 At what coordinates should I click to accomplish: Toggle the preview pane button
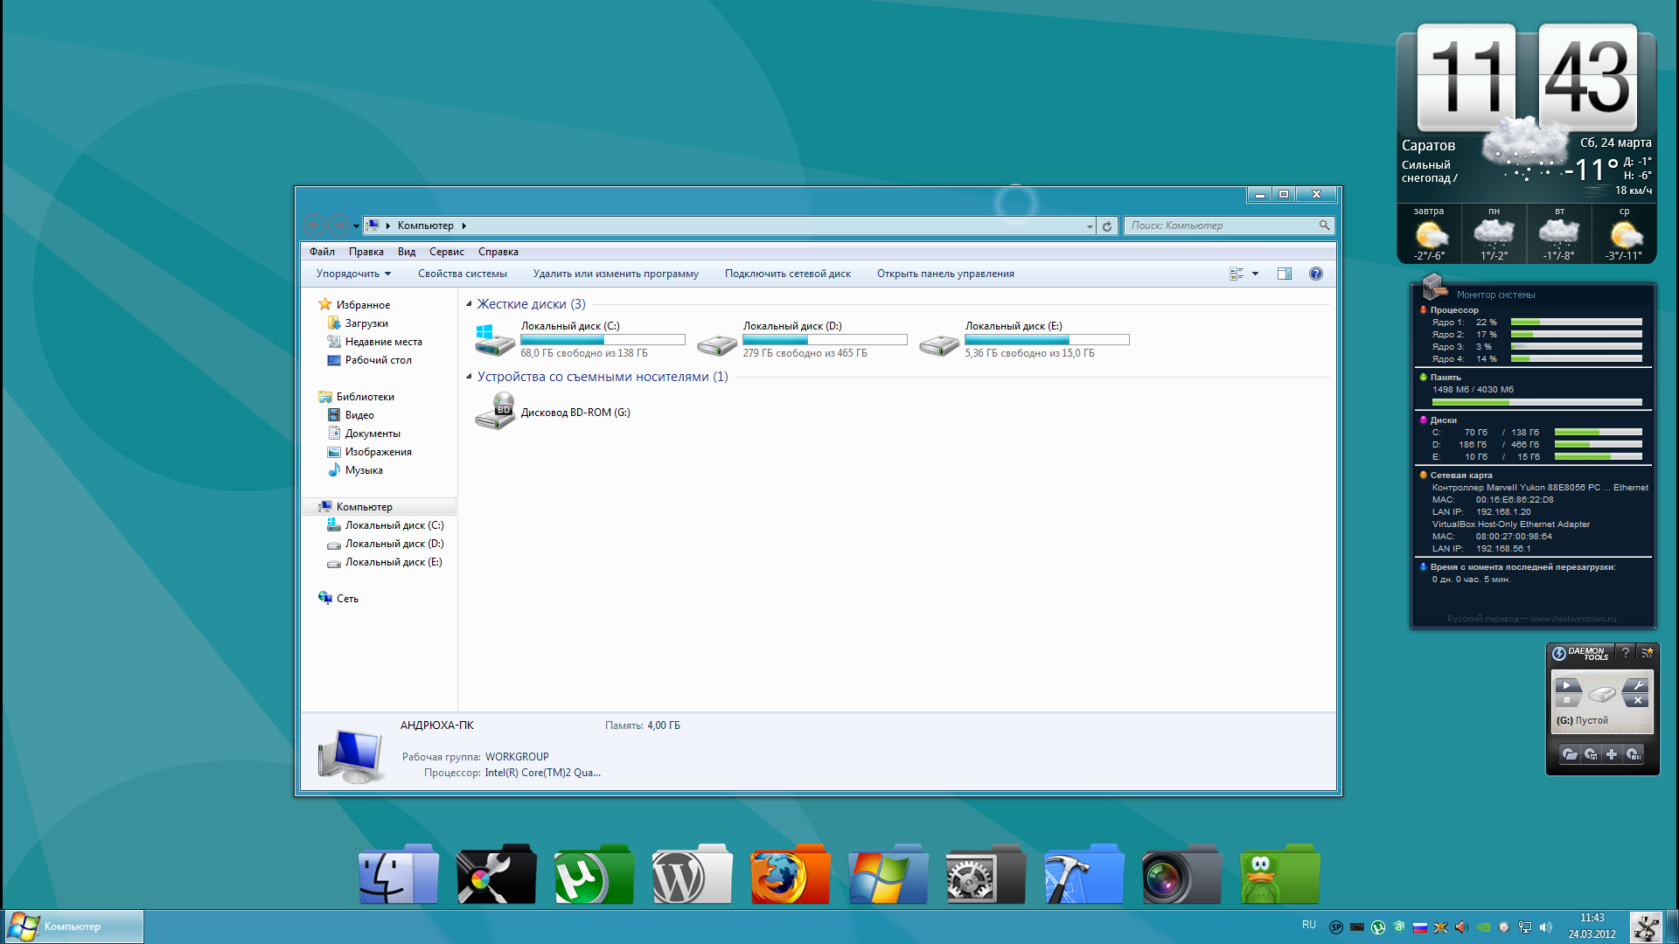point(1284,274)
